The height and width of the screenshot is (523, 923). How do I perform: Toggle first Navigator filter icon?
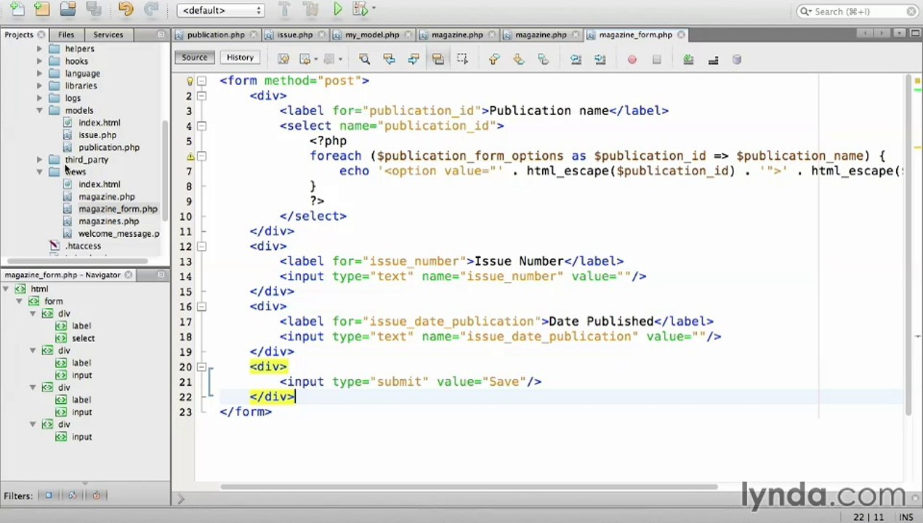pos(49,495)
